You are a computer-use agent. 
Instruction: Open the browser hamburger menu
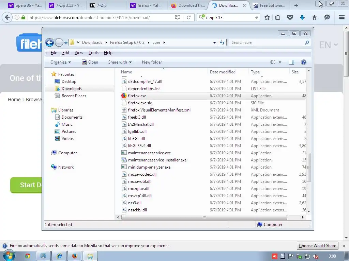(342, 17)
